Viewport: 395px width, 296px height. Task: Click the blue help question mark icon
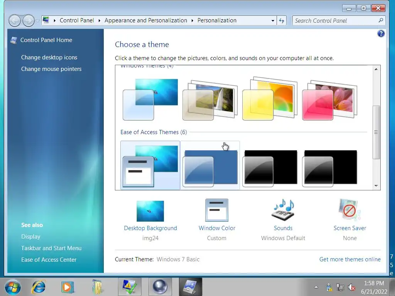tap(381, 34)
